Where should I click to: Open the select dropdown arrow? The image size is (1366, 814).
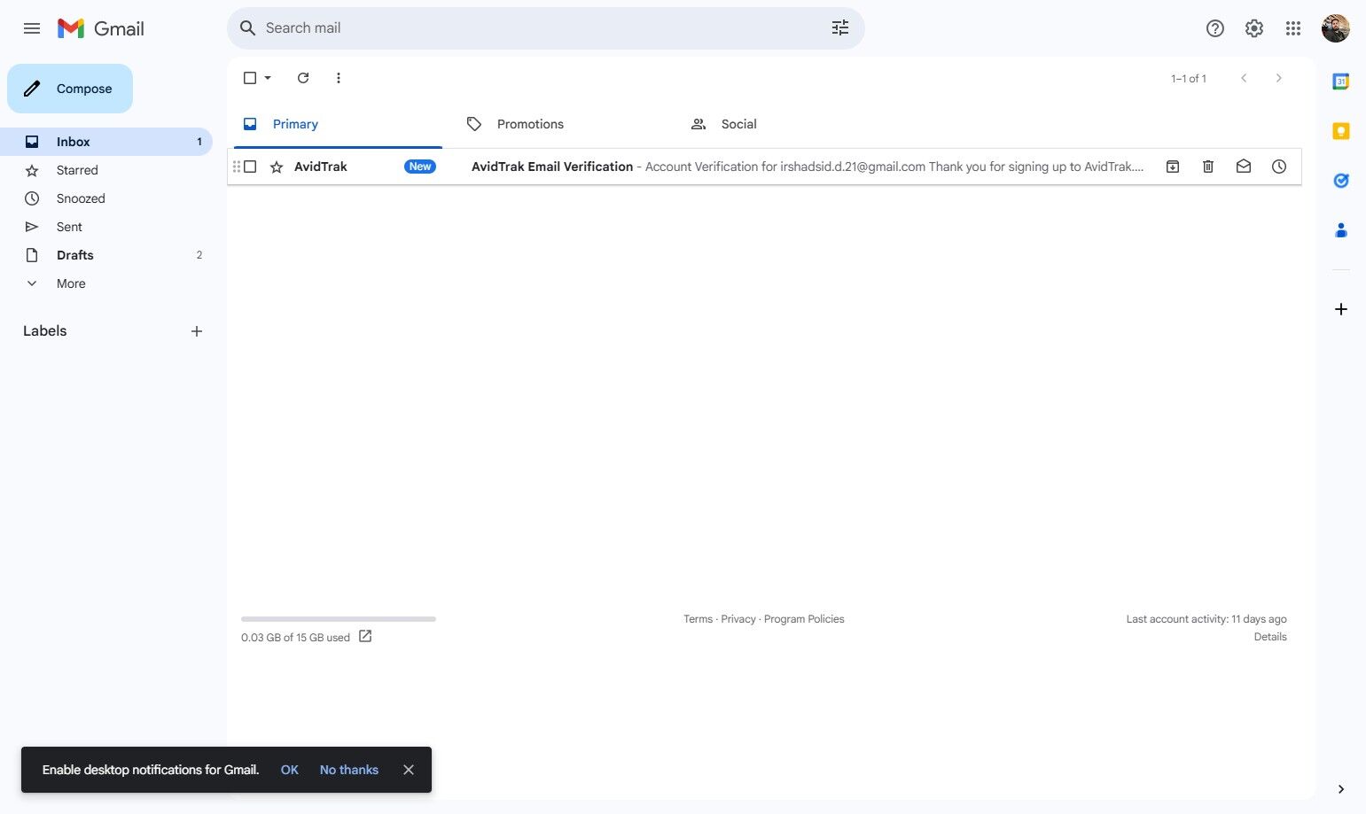coord(268,78)
